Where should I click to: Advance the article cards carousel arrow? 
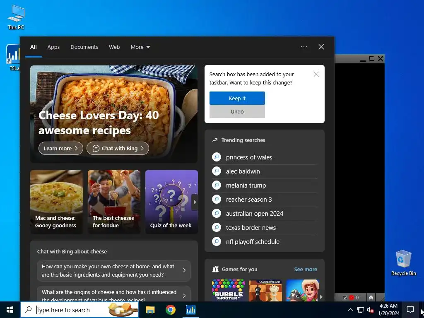coord(195,202)
